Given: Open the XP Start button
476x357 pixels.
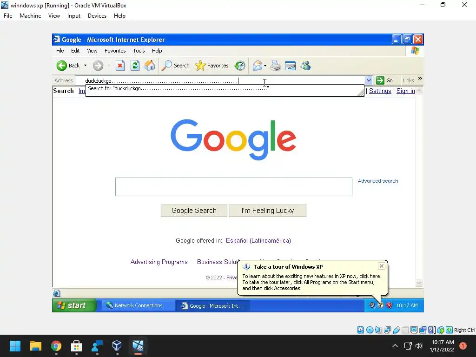Looking at the screenshot, I should click(x=74, y=305).
